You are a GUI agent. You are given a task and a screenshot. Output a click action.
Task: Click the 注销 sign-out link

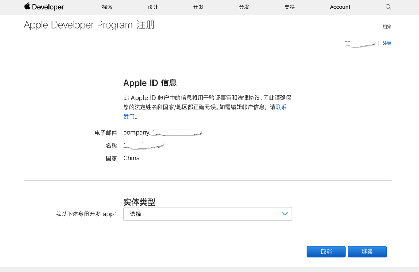click(387, 43)
